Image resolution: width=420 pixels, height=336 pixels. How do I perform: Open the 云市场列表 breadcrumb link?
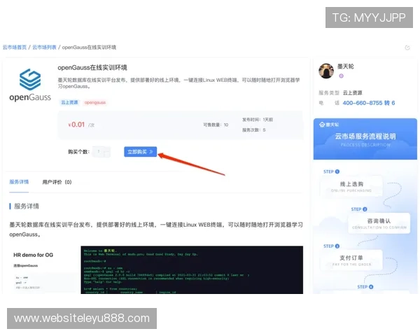pyautogui.click(x=45, y=48)
